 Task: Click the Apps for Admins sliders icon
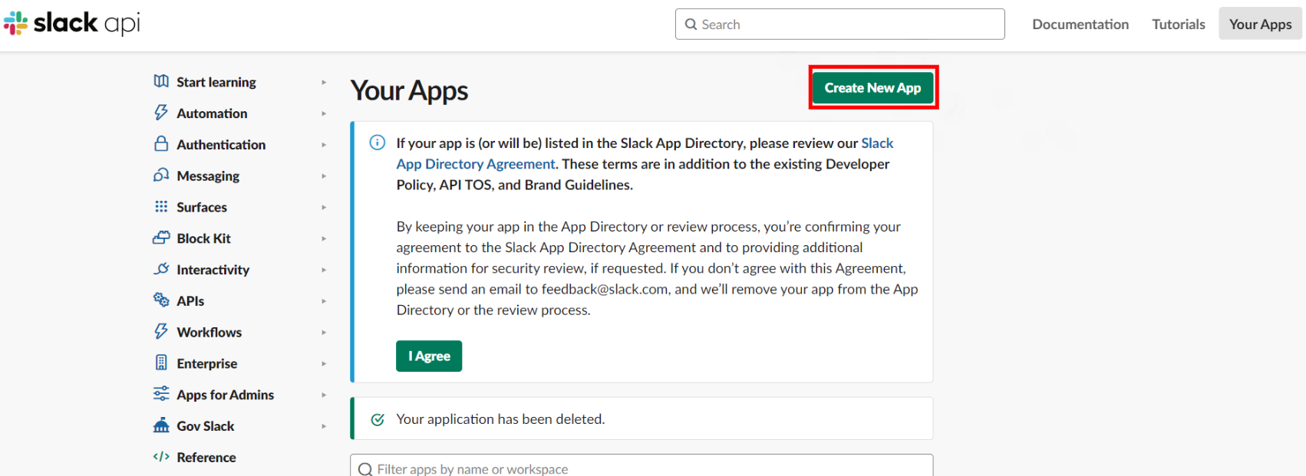coord(161,394)
